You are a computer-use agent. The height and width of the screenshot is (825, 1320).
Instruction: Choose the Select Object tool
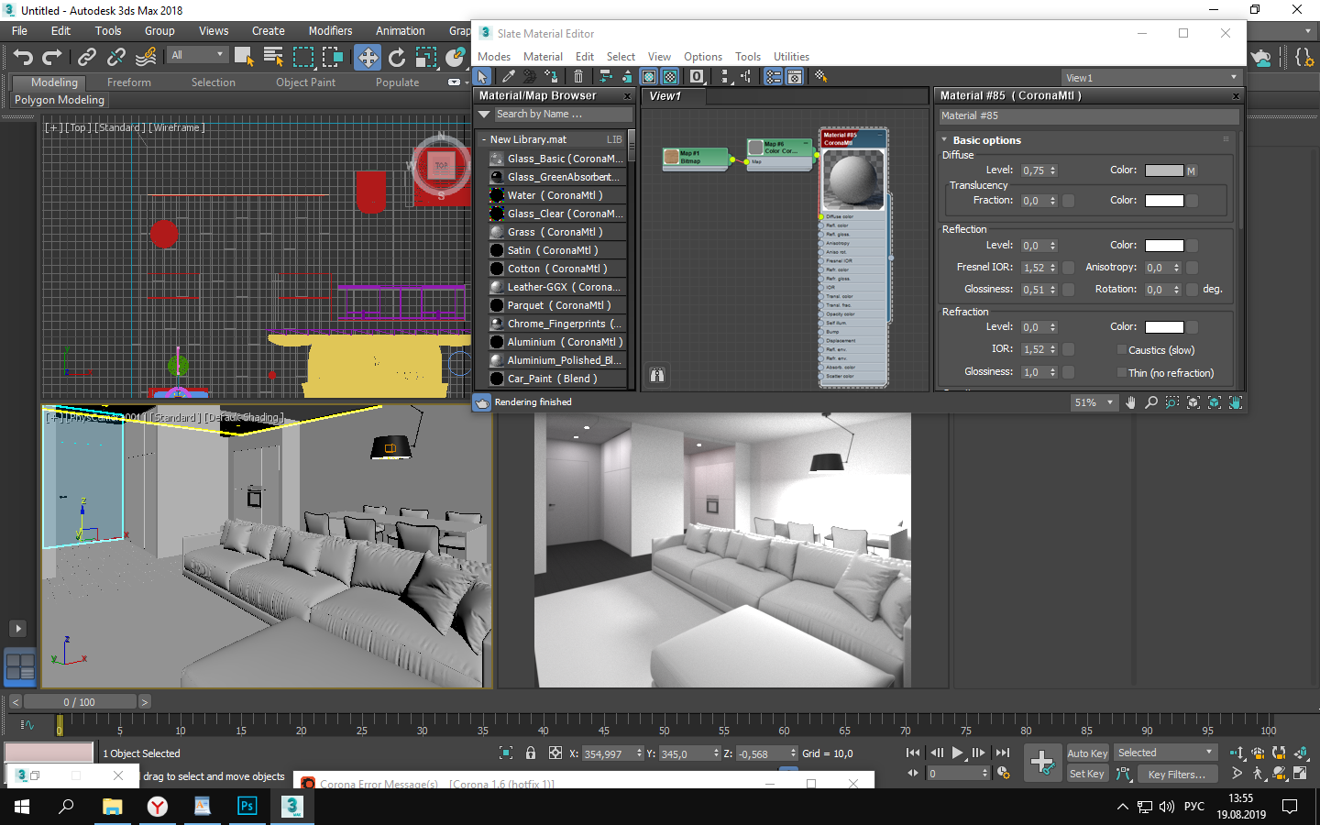tap(244, 57)
